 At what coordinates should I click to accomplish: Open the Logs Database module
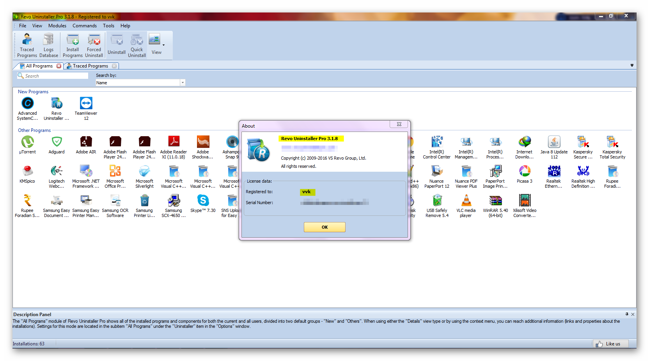tap(48, 46)
